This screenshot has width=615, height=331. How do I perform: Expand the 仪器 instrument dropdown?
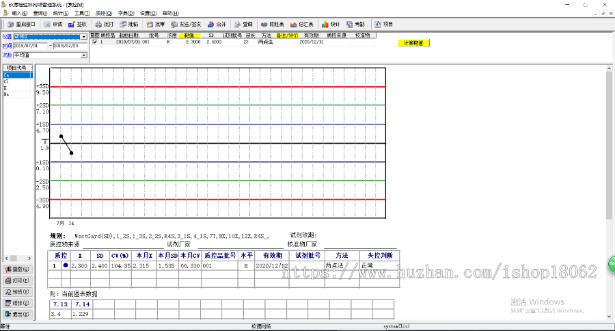tap(84, 37)
